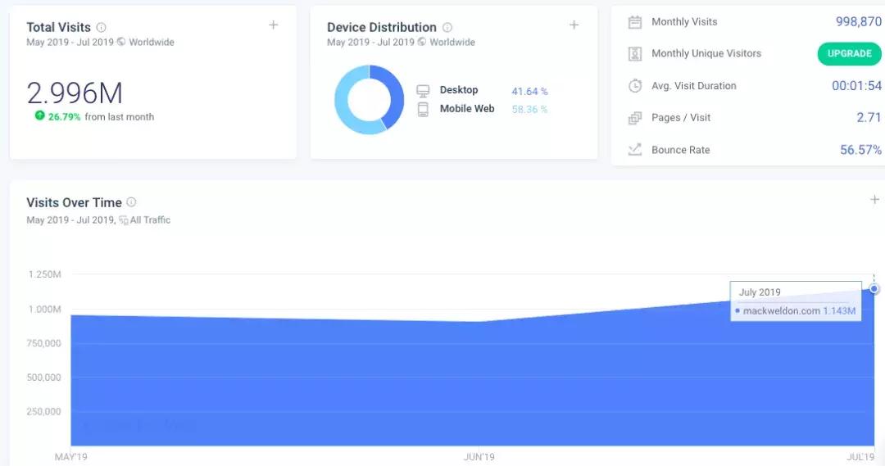The width and height of the screenshot is (885, 466).
Task: Click the Monthly Unique Visitors icon
Action: click(635, 54)
